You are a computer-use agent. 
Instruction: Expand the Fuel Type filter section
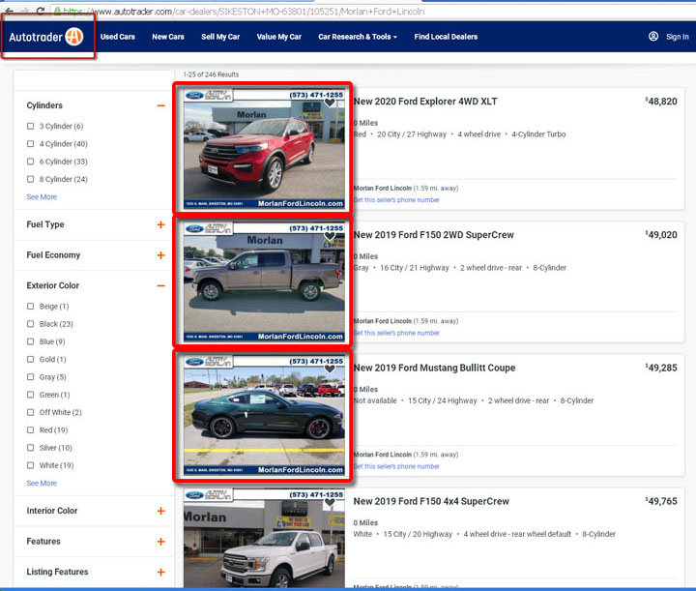click(160, 224)
